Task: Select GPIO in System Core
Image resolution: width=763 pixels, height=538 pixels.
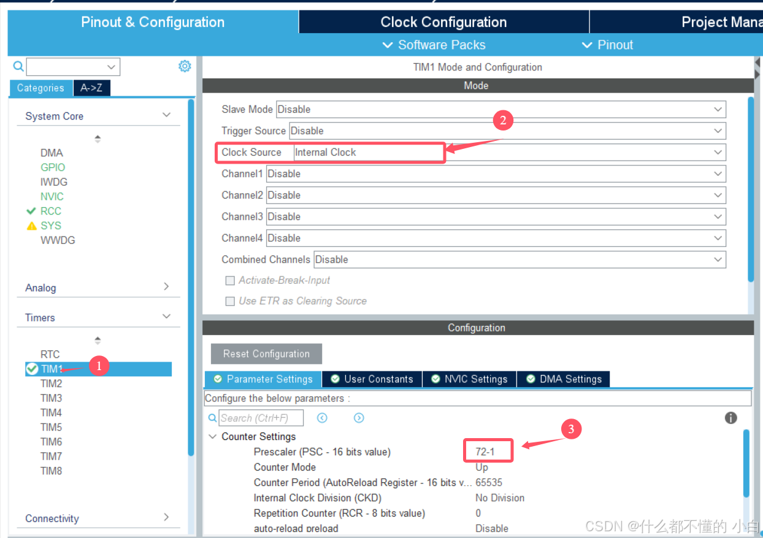Action: pyautogui.click(x=53, y=167)
